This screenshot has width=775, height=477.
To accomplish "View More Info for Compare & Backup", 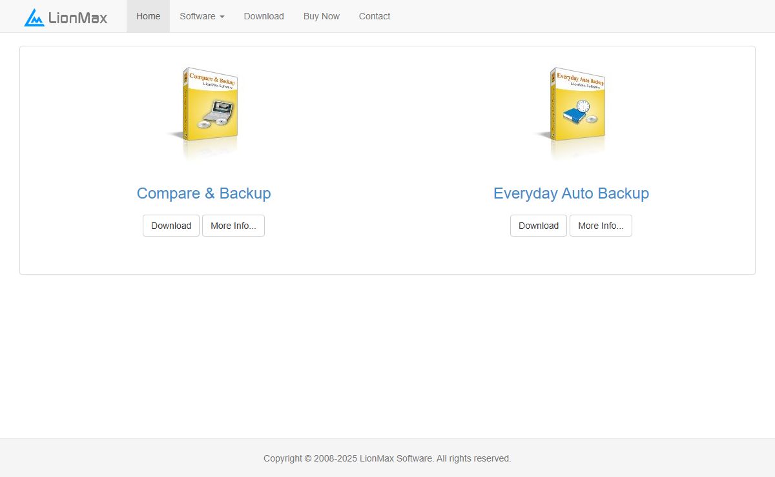I will [233, 226].
